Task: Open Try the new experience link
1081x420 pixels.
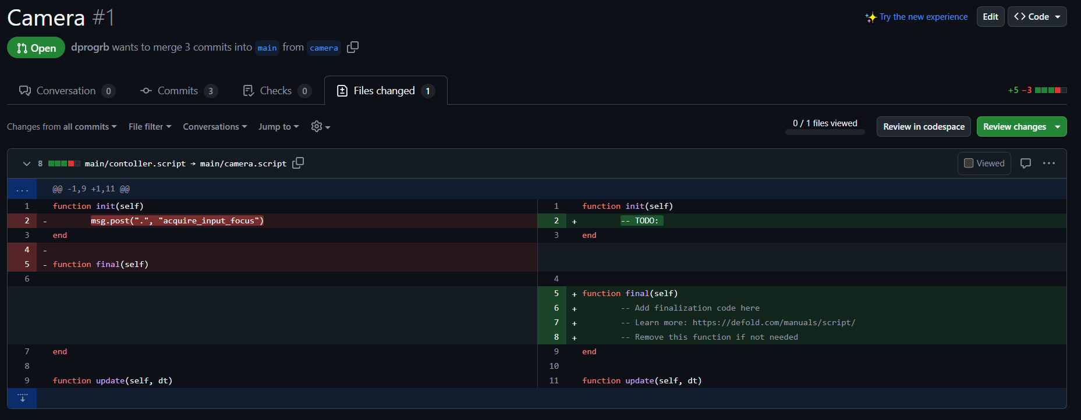Action: click(x=923, y=17)
